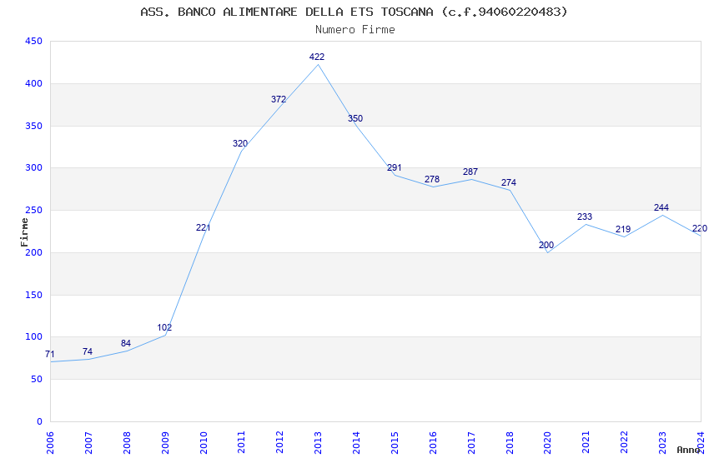The height and width of the screenshot is (458, 709).
Task: Click data label 220 for 2024
Action: [x=700, y=228]
